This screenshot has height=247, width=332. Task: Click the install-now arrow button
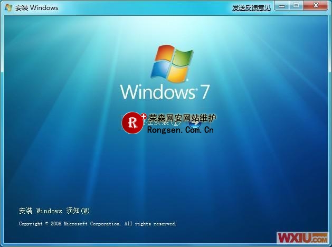(195, 124)
